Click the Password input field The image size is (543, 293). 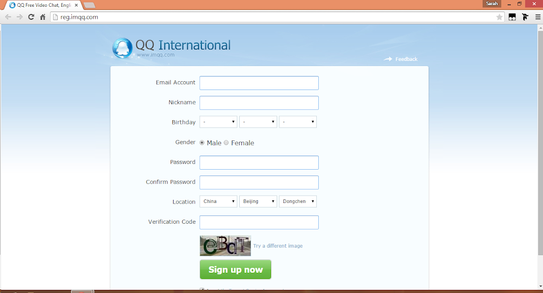point(259,163)
